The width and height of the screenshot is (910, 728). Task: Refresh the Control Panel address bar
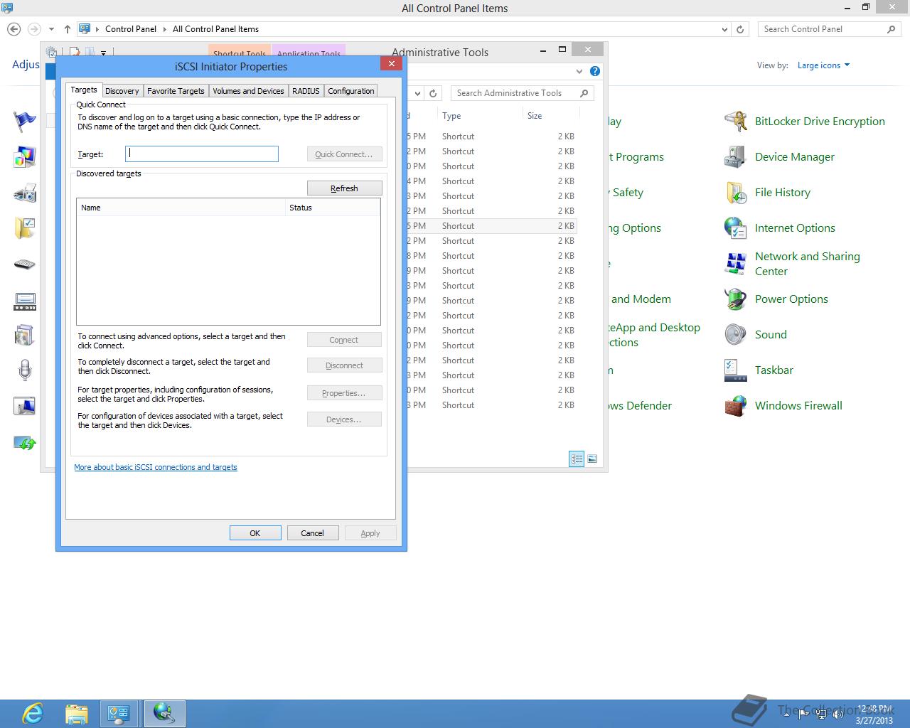tap(740, 29)
